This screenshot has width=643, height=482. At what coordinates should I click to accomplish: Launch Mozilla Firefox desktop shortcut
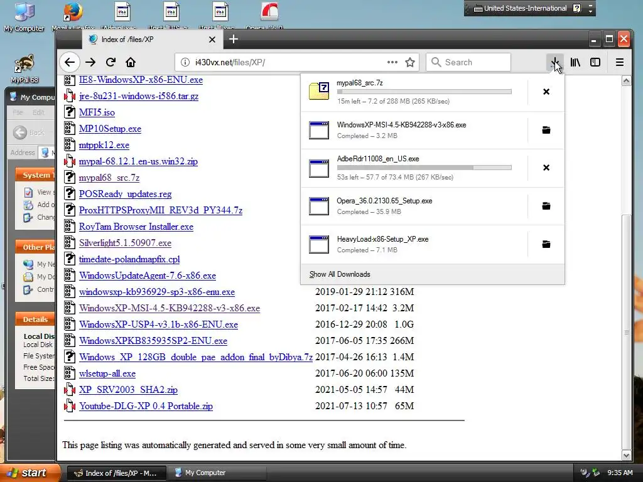click(73, 16)
